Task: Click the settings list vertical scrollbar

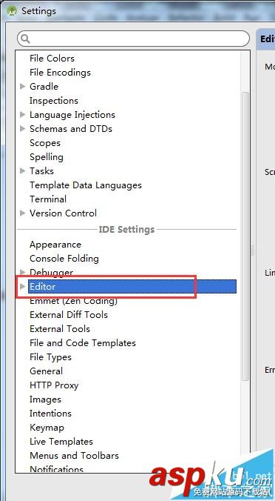Action: click(245, 236)
